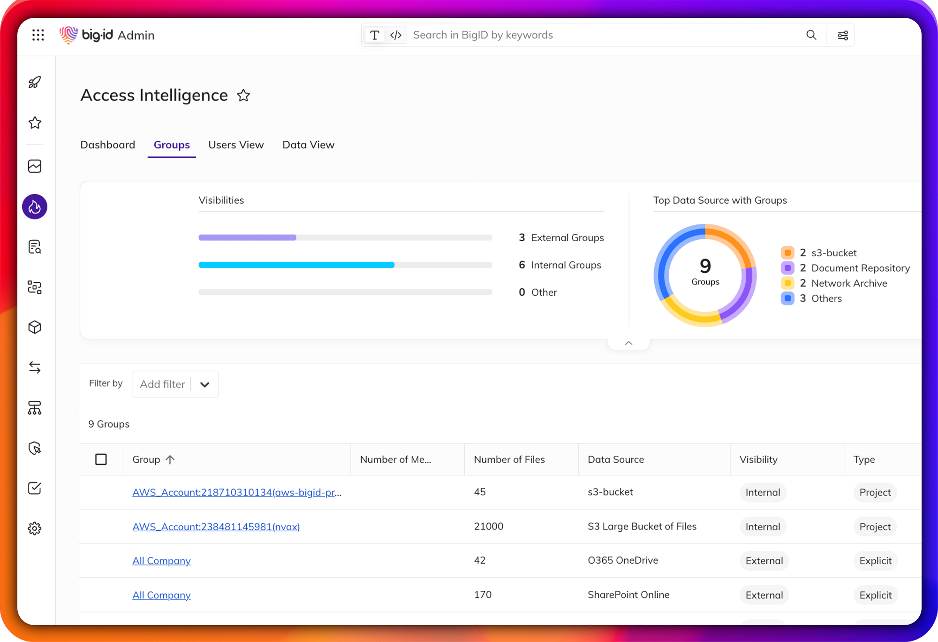Image resolution: width=938 pixels, height=642 pixels.
Task: Open the All Company OneDrive group link
Action: [x=161, y=560]
